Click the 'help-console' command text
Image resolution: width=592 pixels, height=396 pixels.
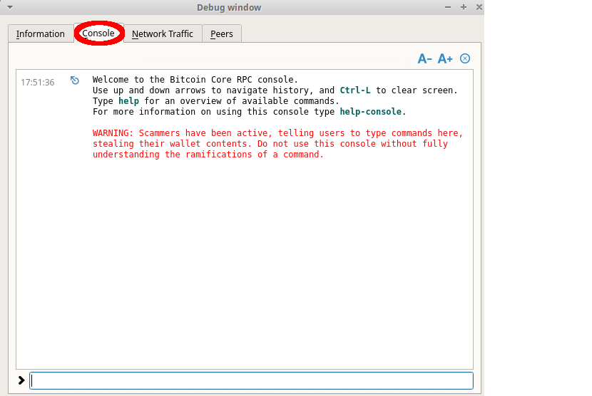[370, 112]
